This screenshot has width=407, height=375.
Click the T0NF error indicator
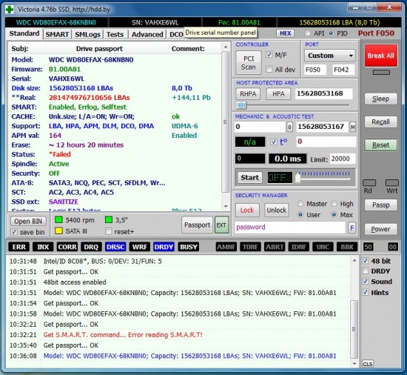point(250,247)
